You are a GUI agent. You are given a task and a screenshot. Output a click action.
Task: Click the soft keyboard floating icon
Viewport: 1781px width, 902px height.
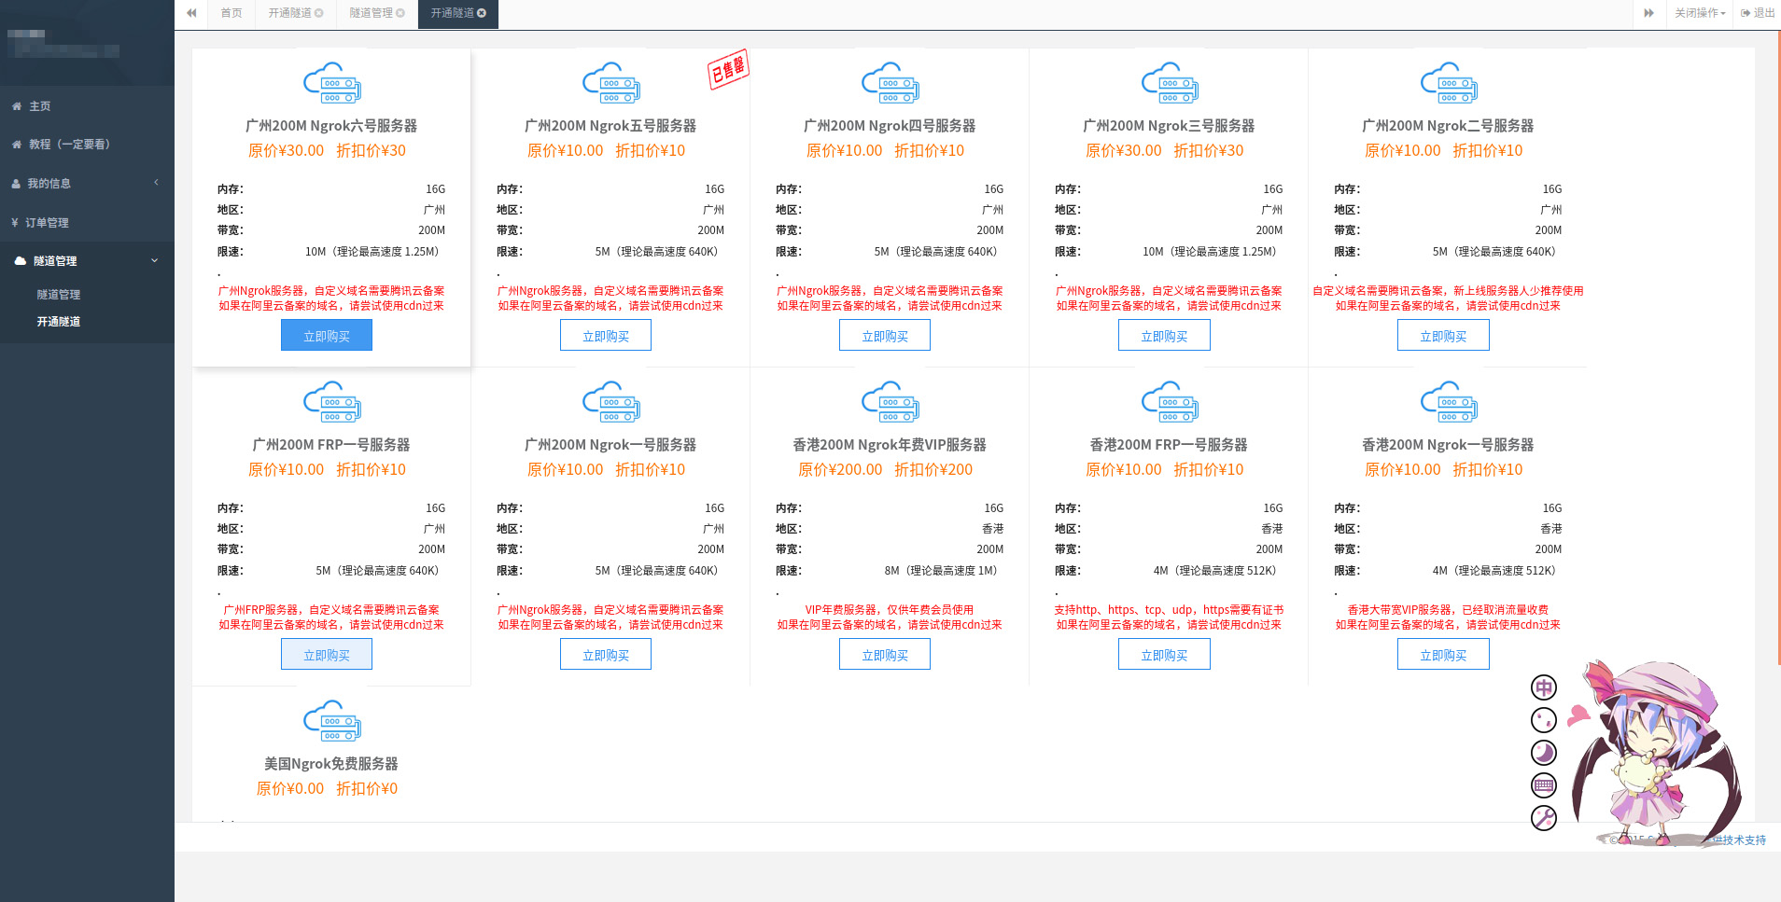pyautogui.click(x=1544, y=785)
